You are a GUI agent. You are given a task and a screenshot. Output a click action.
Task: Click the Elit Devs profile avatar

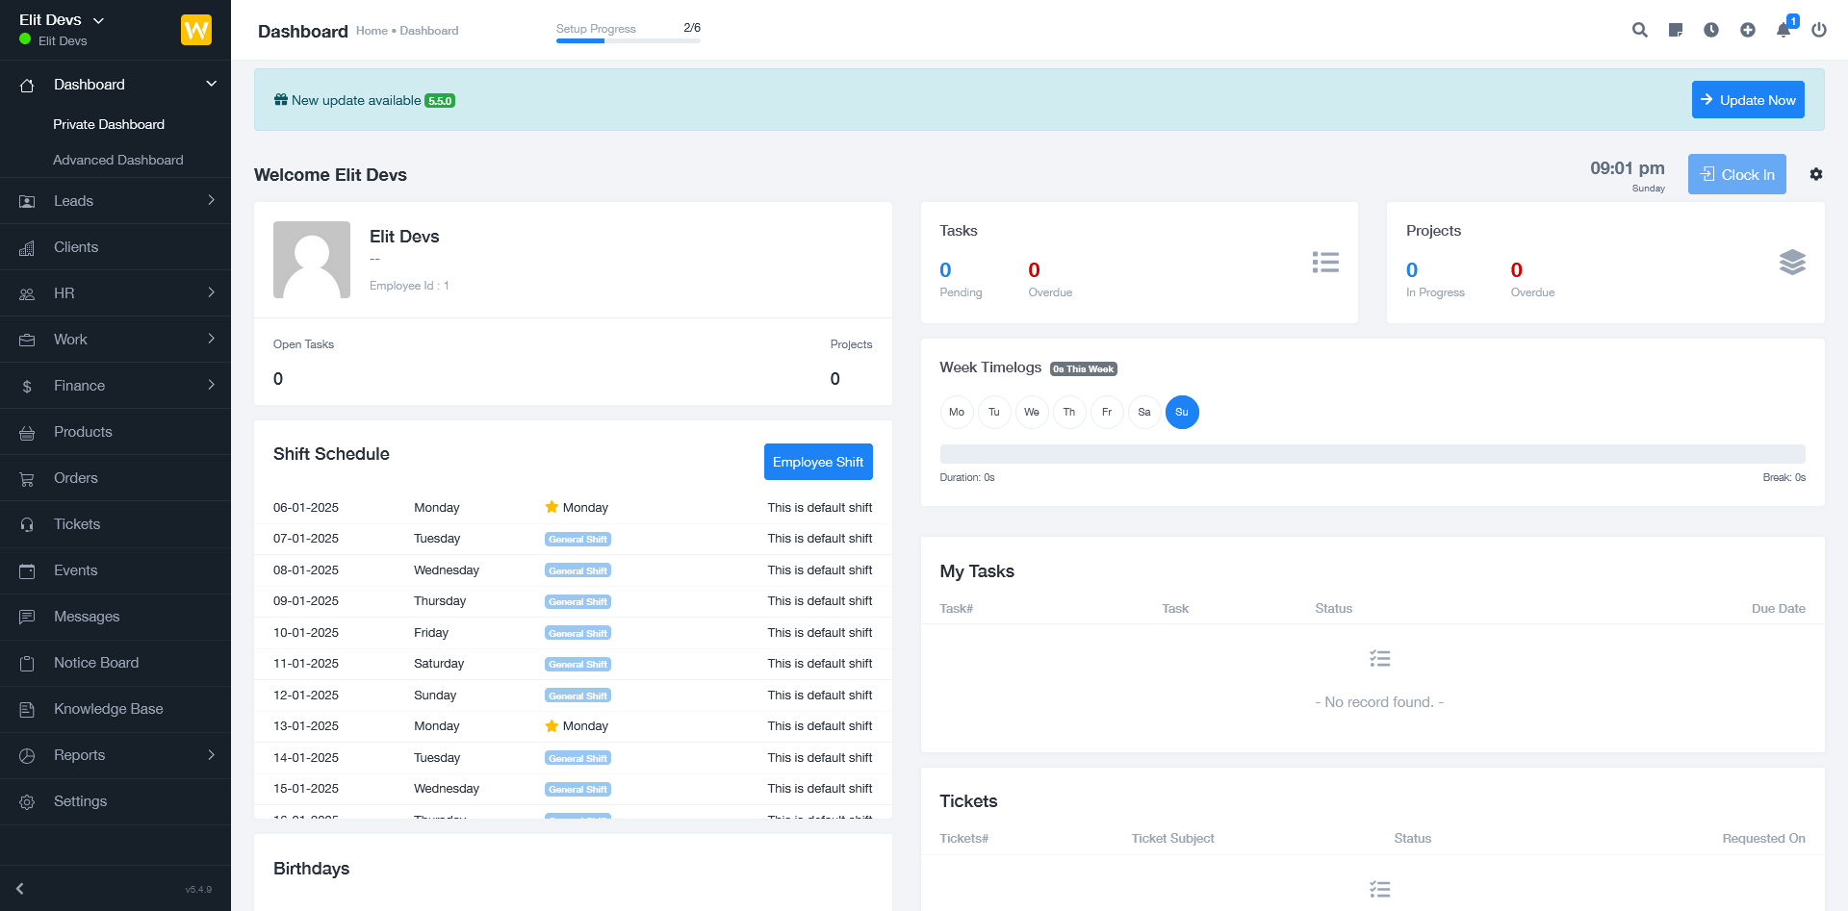click(312, 260)
